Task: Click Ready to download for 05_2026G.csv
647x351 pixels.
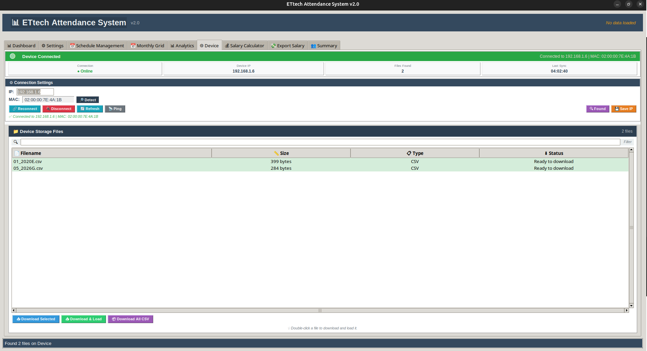Action: click(x=554, y=168)
